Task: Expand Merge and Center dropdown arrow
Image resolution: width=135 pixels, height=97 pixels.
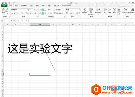Action: pyautogui.click(x=64, y=13)
